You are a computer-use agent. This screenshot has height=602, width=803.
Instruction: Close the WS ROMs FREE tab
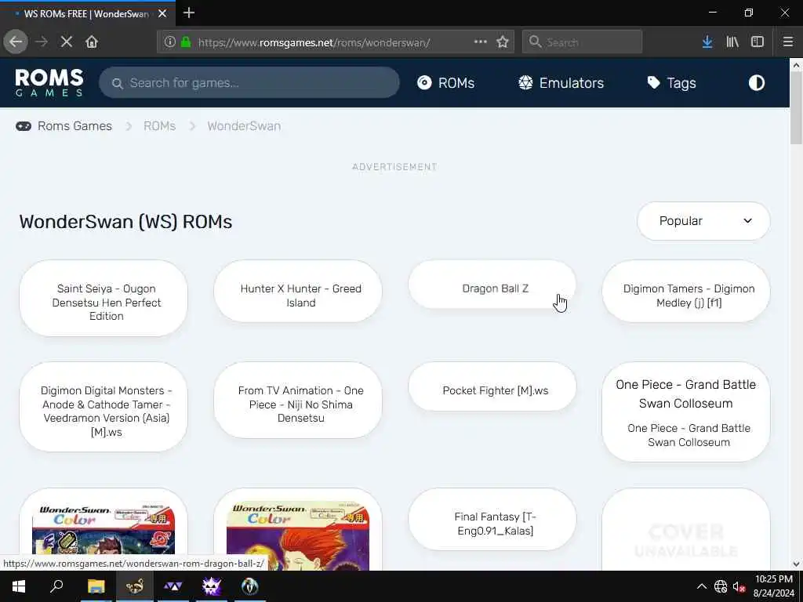click(x=162, y=14)
